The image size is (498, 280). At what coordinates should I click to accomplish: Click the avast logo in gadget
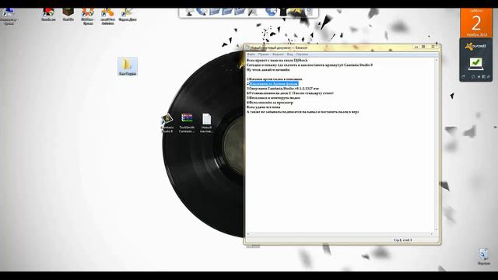(475, 47)
